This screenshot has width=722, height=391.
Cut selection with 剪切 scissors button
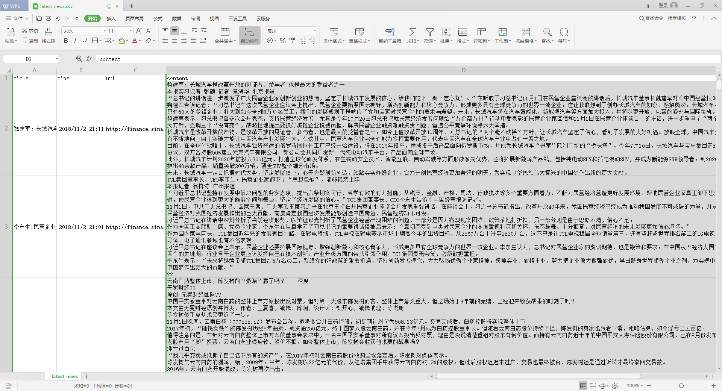point(30,31)
